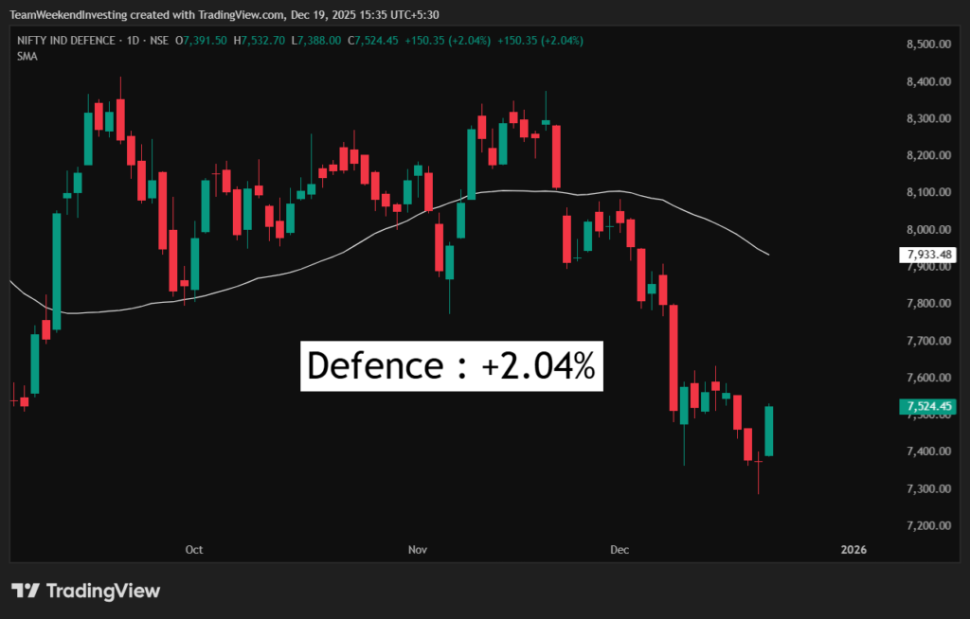Click the Oct label on time axis
The height and width of the screenshot is (619, 970).
(x=194, y=550)
